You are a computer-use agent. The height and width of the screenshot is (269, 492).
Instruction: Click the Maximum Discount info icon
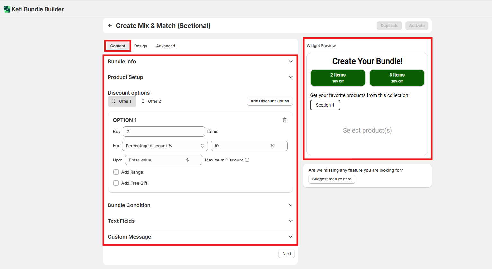coord(247,160)
